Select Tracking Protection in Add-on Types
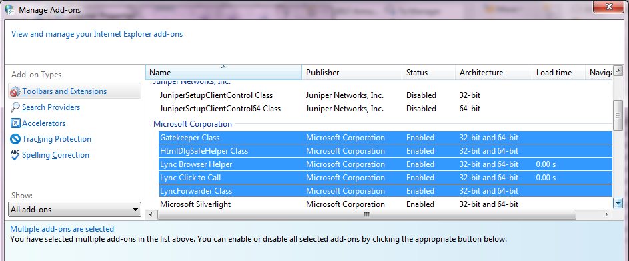Image resolution: width=629 pixels, height=261 pixels. (x=57, y=139)
